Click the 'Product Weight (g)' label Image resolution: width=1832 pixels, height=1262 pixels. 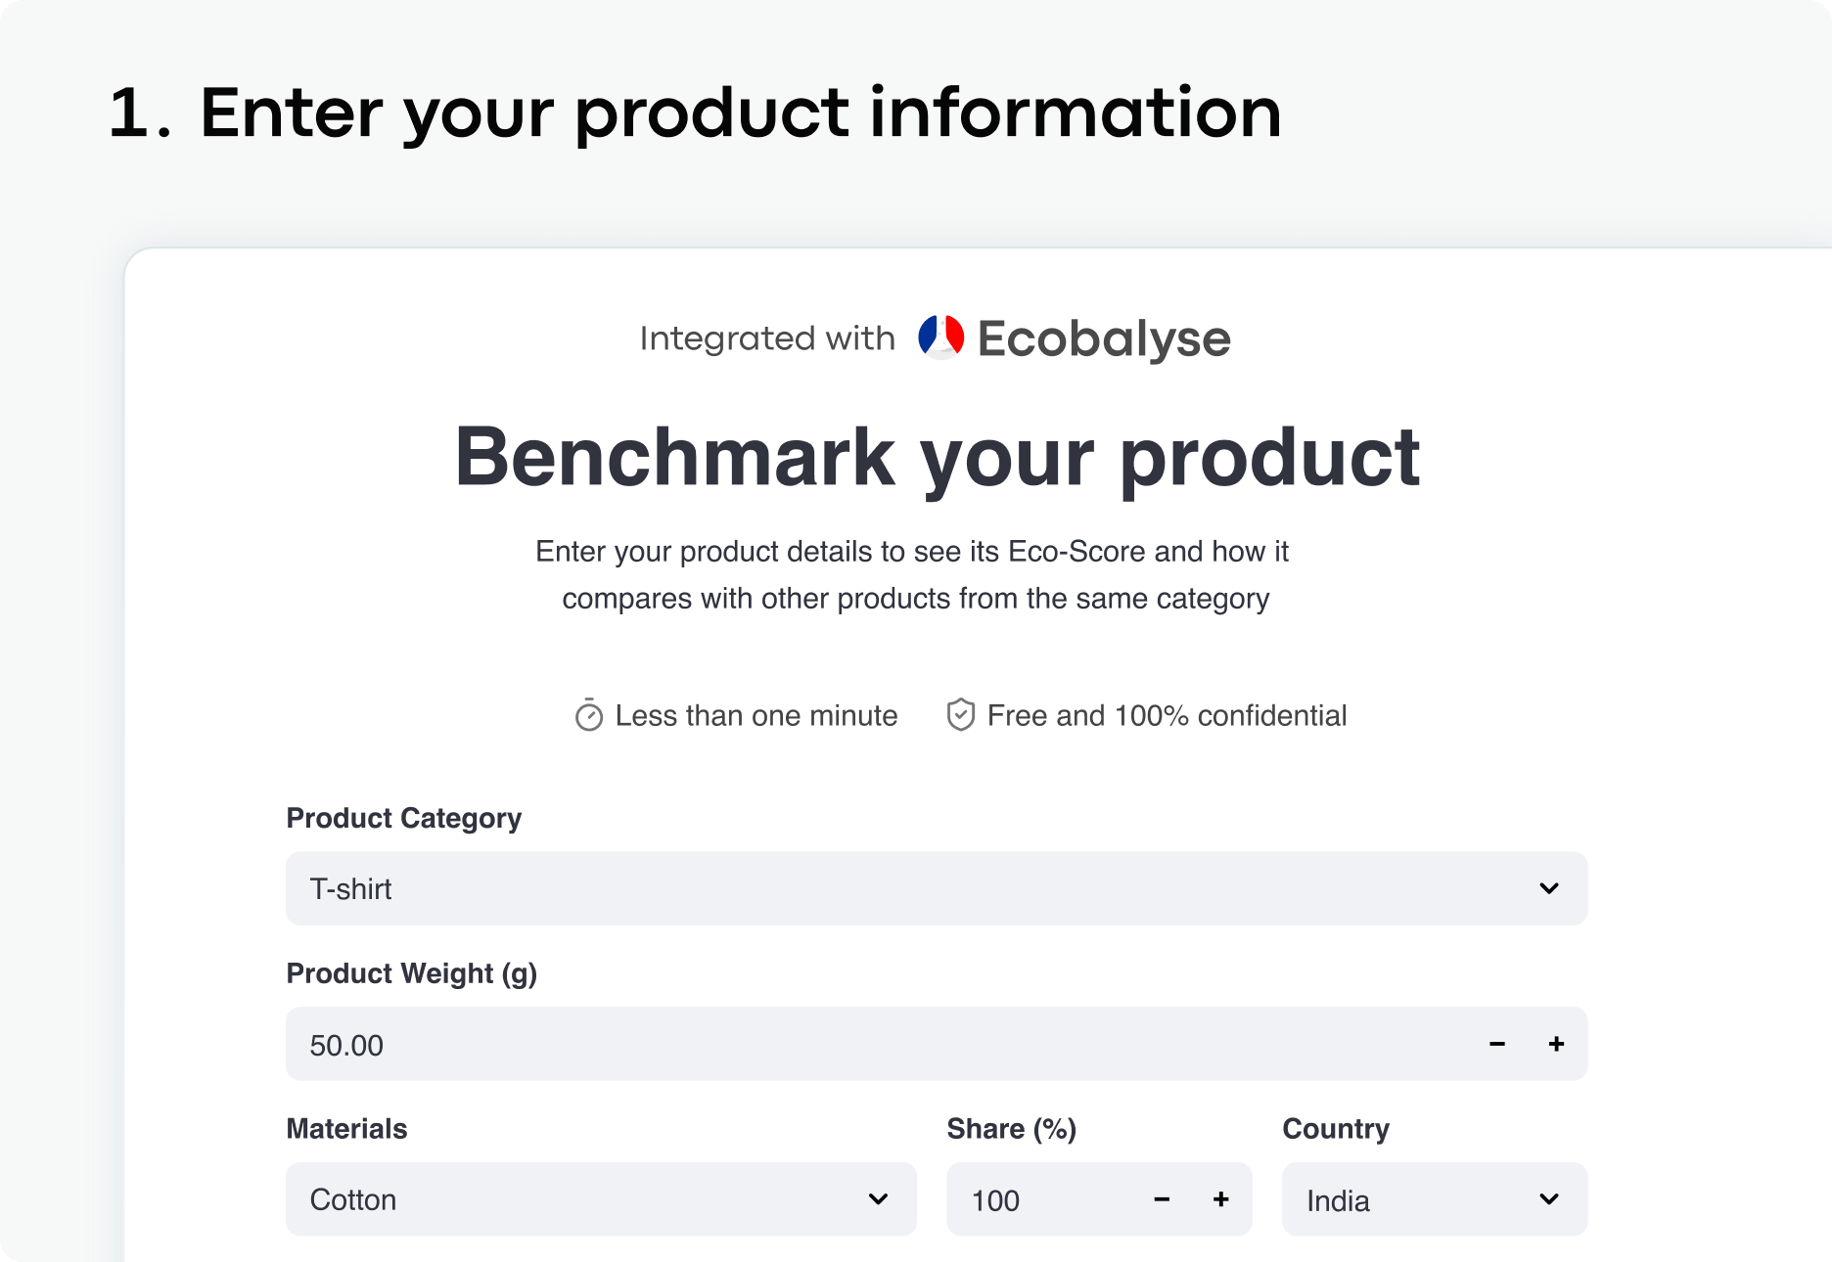411,973
